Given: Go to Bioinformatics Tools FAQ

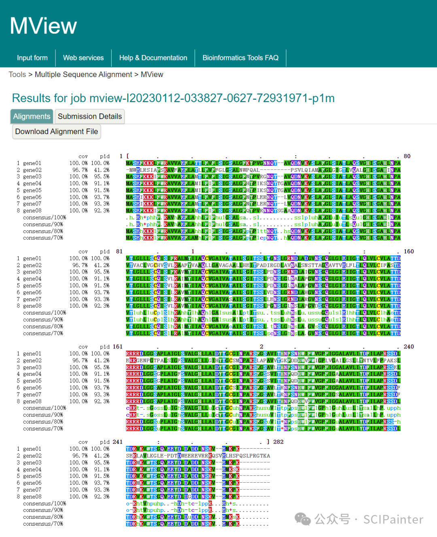Looking at the screenshot, I should (240, 58).
